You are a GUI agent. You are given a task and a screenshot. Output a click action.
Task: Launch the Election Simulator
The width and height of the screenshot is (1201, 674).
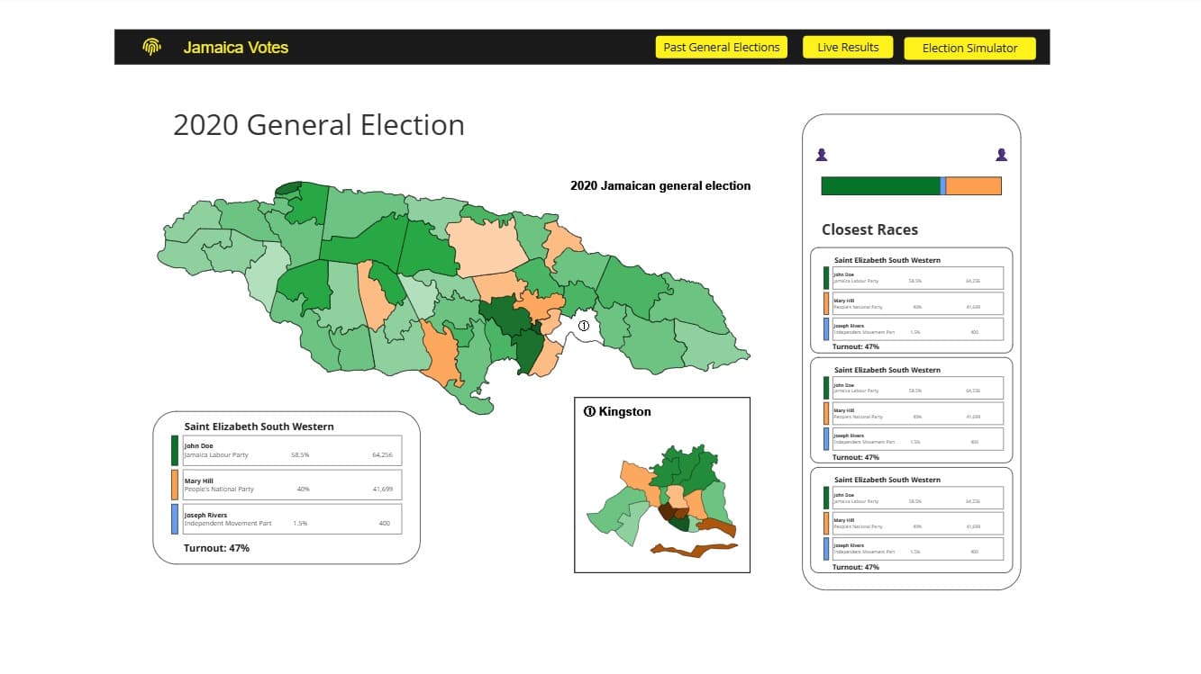[969, 49]
